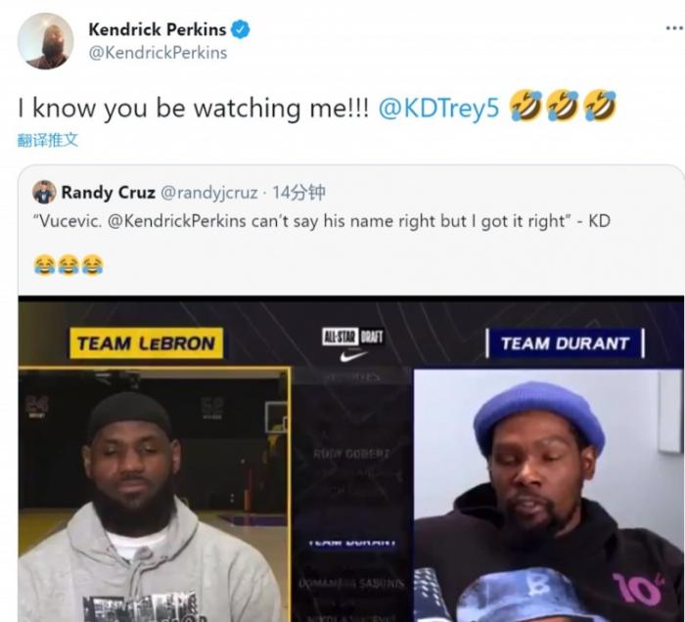Open the @KendrickPerkins handle under the name
This screenshot has height=622, width=685.
(158, 53)
